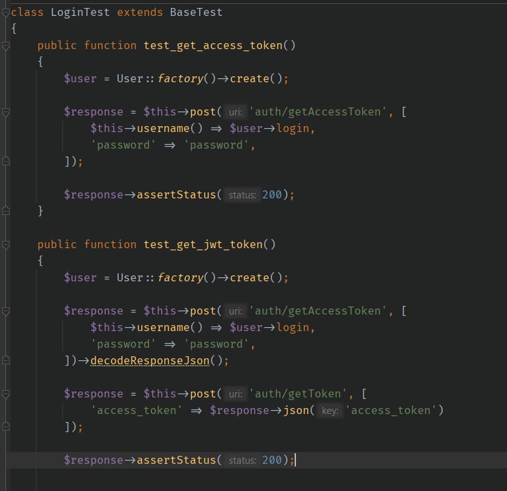Click fold end marker at decodeResponseJson line
Viewport: 507px width, 491px height.
tap(5, 360)
